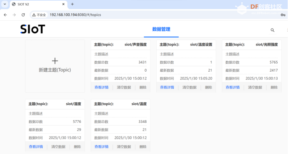The width and height of the screenshot is (288, 154).
Task: Click 最新数据 value 0 in 声音强度 card
Action: point(146,70)
